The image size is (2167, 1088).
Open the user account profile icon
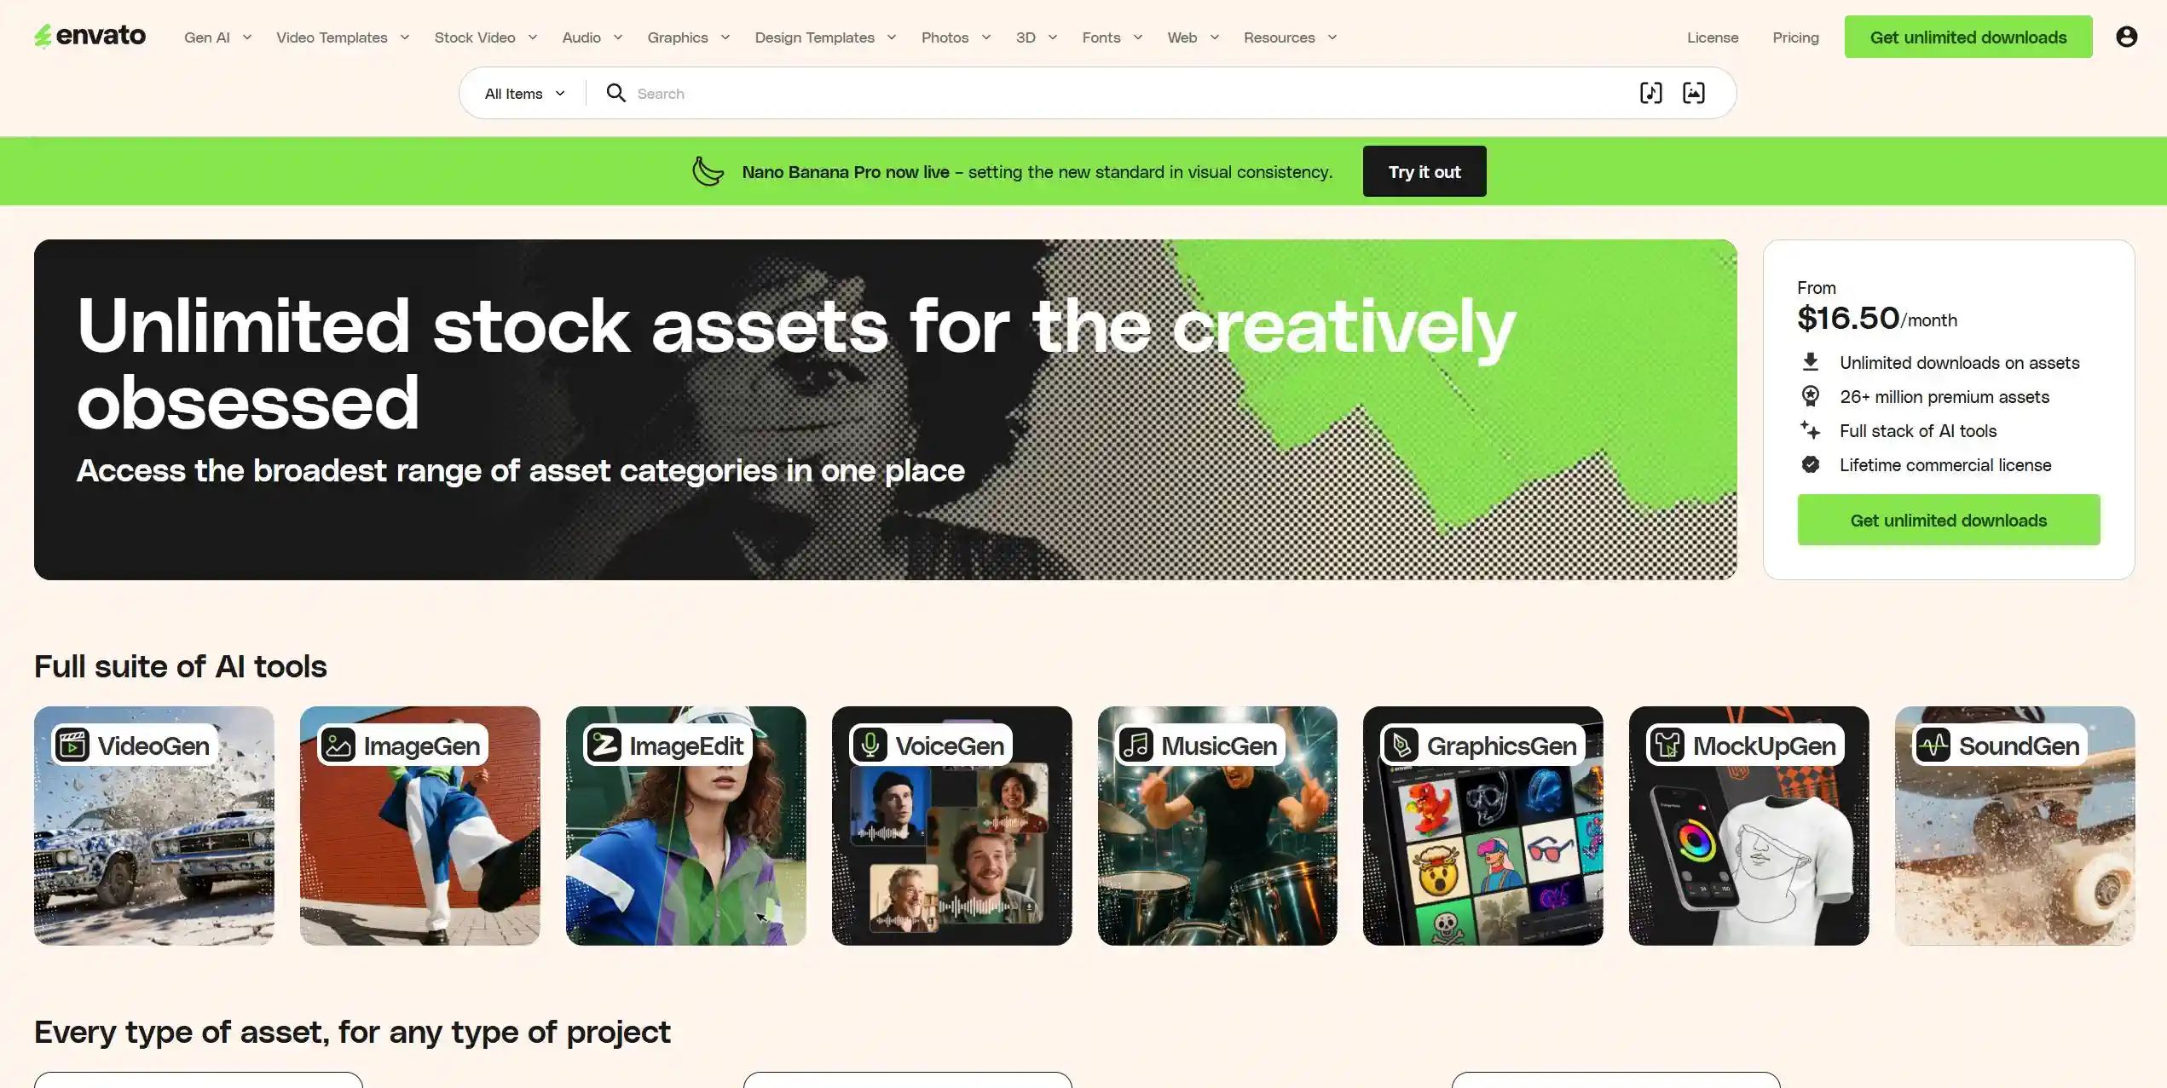2126,37
